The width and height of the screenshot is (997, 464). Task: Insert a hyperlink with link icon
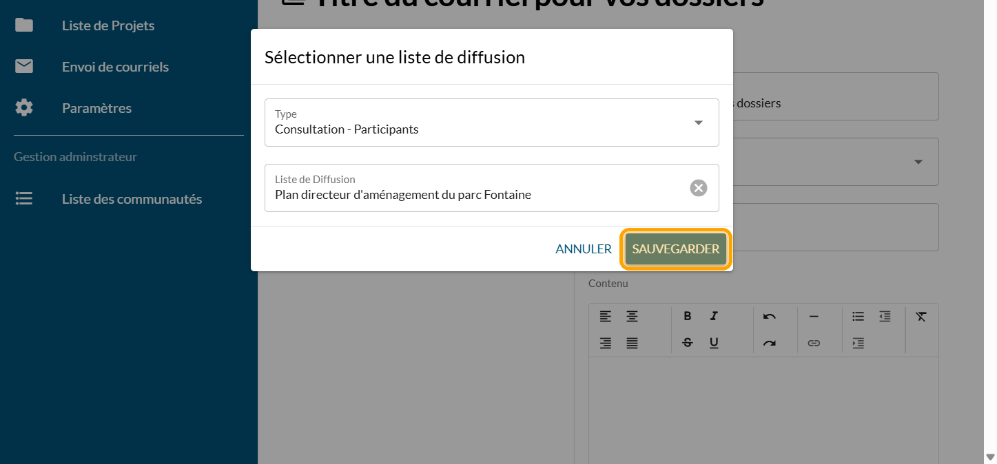point(814,343)
